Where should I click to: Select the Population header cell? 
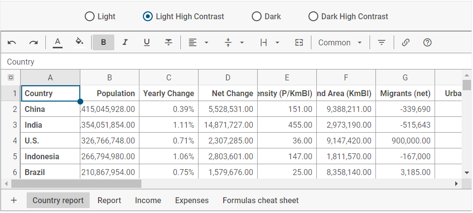click(x=109, y=93)
